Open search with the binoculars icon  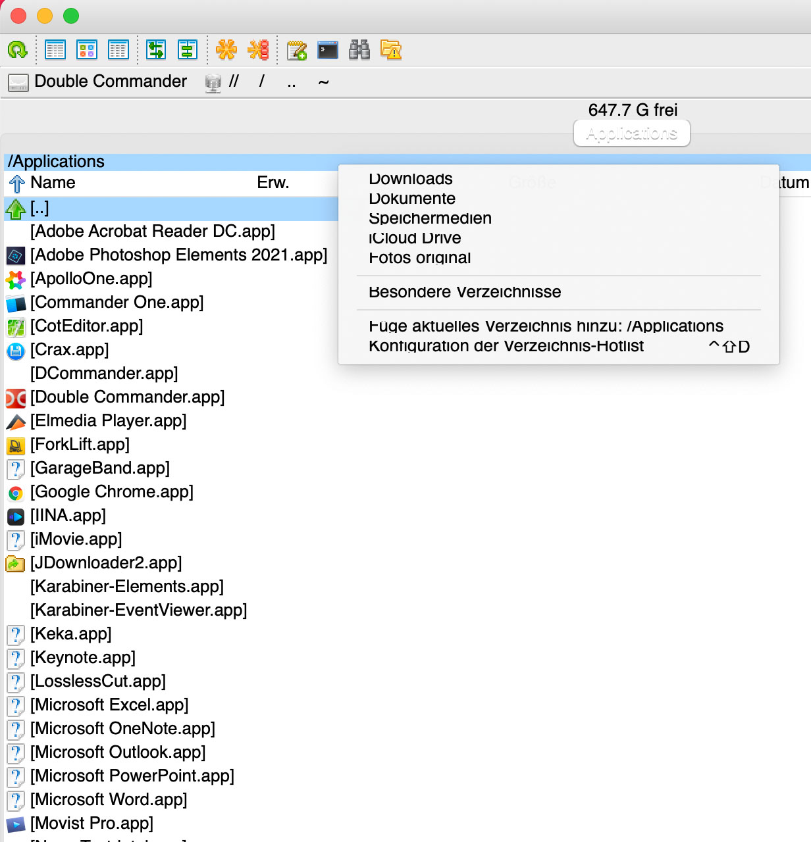coord(359,50)
